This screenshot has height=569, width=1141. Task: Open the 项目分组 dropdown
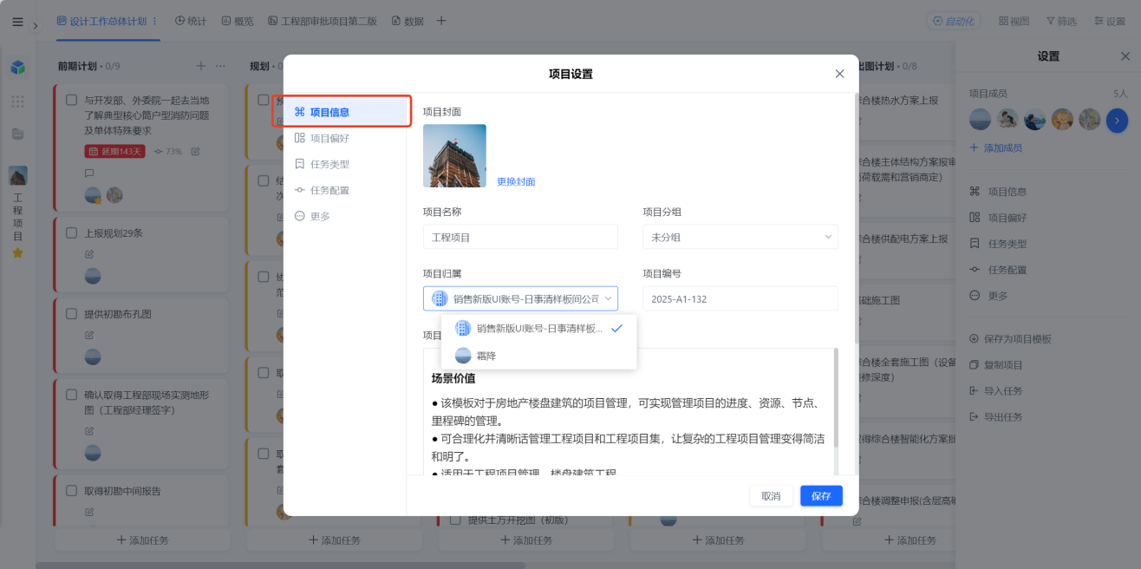click(740, 237)
